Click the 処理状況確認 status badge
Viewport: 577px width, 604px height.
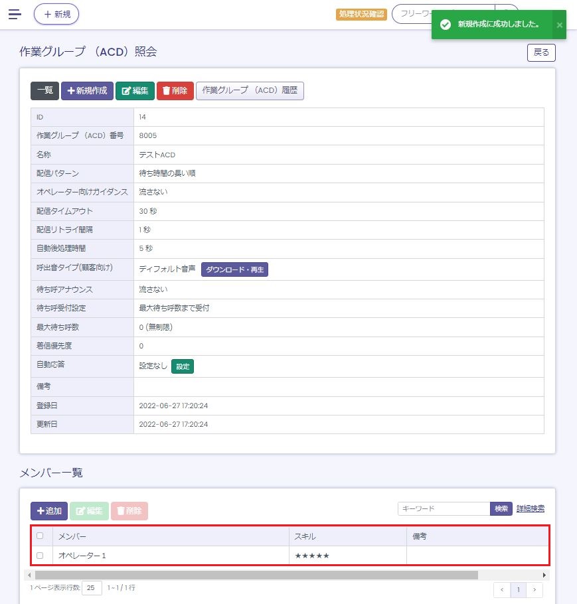[x=361, y=14]
